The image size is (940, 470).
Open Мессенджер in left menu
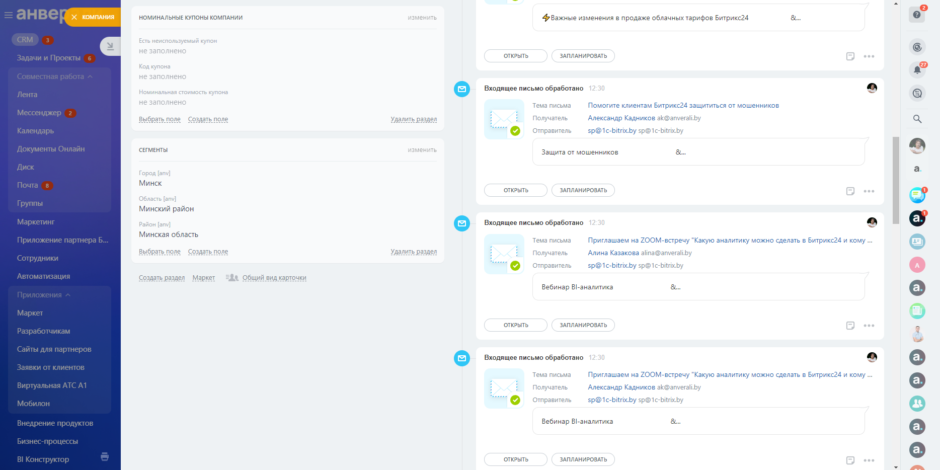coord(39,113)
